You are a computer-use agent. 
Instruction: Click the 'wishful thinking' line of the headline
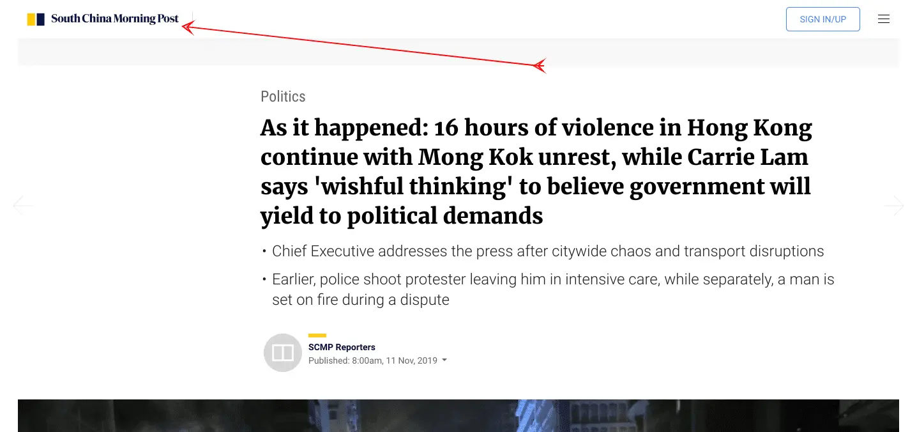click(x=536, y=187)
